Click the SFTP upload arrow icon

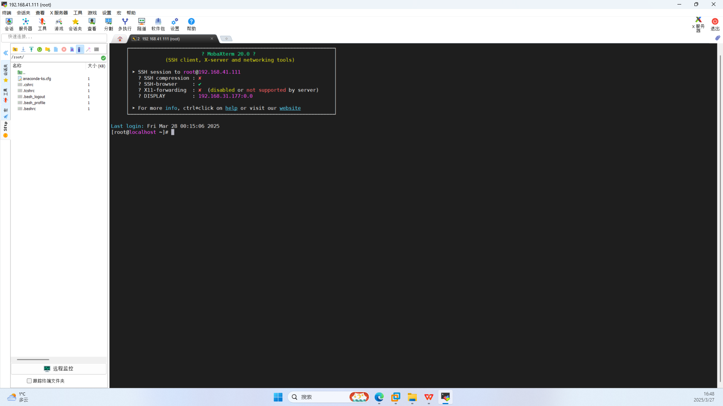[x=31, y=49]
